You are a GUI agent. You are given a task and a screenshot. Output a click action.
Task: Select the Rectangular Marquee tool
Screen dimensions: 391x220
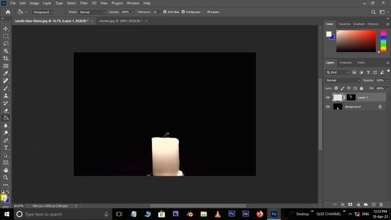[x=5, y=37]
